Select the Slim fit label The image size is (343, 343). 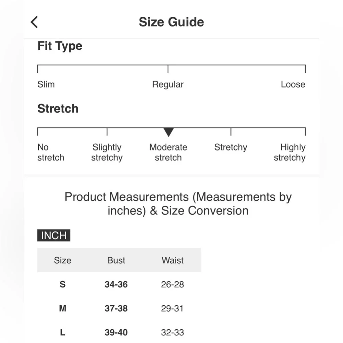pos(46,84)
